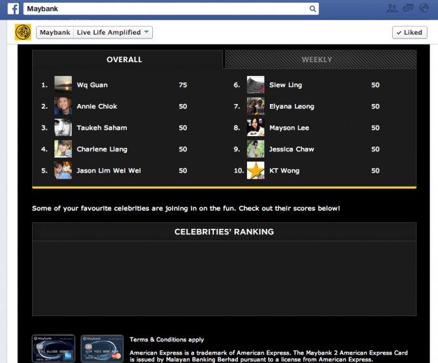
Task: Click the Maybank tiger logo
Action: 23,33
